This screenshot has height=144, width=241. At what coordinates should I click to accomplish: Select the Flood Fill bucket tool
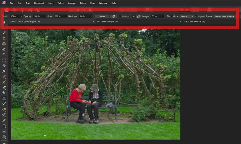coord(4,66)
